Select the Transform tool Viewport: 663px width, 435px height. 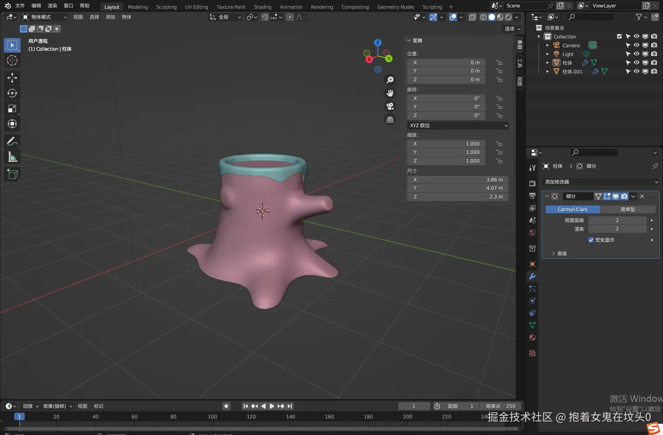[12, 124]
